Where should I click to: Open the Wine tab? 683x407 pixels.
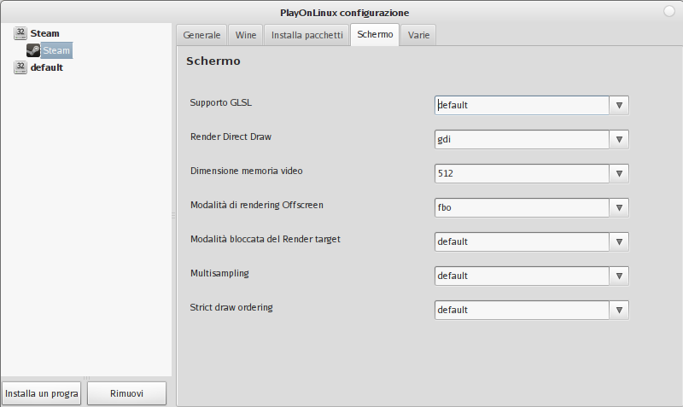tap(246, 35)
